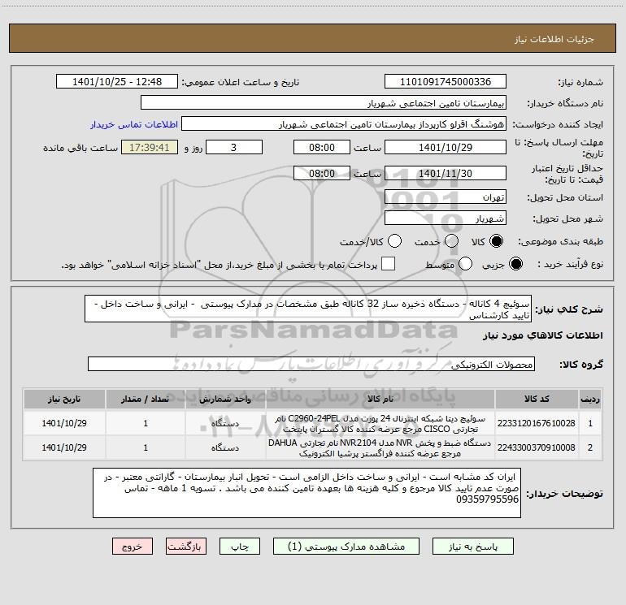This screenshot has height=605, width=626.
Task: Click the product group field محصولات الکترونیکی
Action: pyautogui.click(x=311, y=364)
